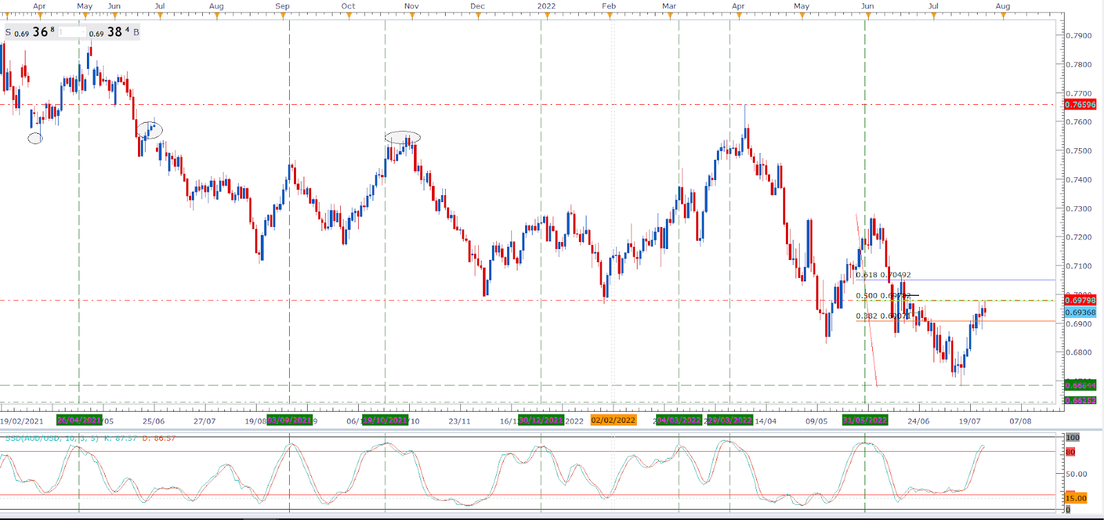Click the Sell (S) price button 0.69 36
Image resolution: width=1104 pixels, height=520 pixels.
pyautogui.click(x=30, y=32)
